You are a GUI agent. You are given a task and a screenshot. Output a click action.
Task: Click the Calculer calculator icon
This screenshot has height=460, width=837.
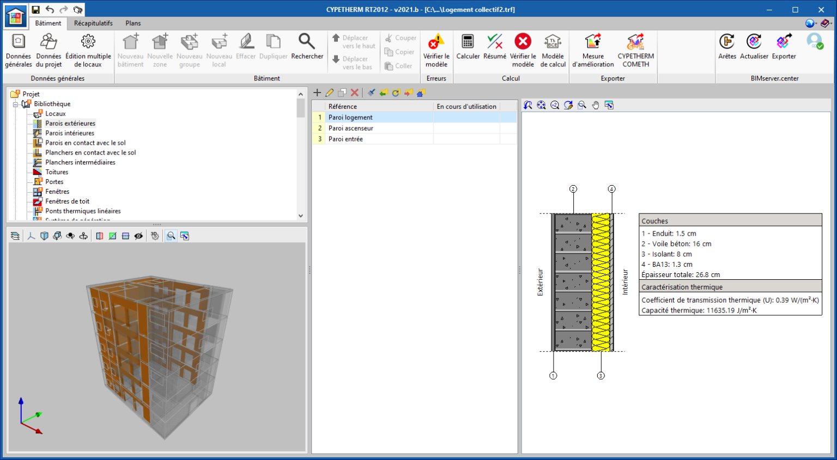[468, 42]
